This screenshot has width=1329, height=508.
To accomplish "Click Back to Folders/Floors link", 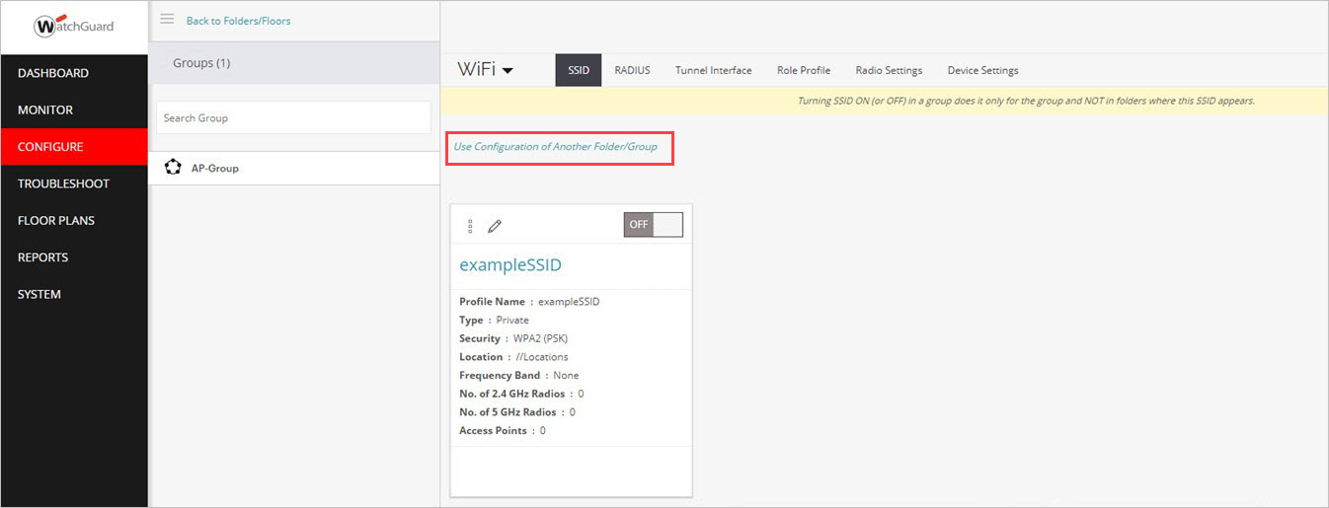I will [x=238, y=20].
